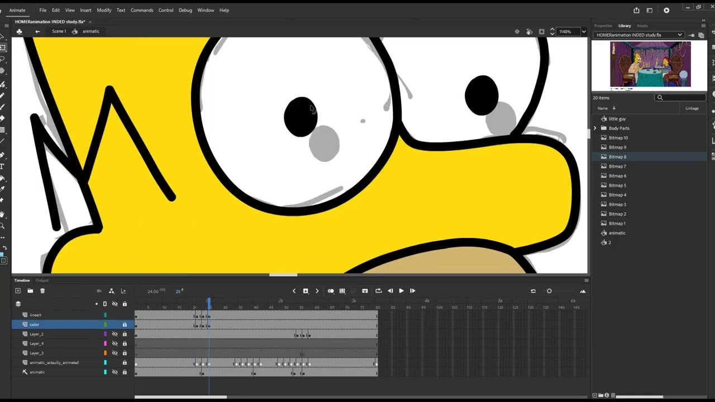The width and height of the screenshot is (715, 402).
Task: Click the center stage icon
Action: (x=517, y=32)
